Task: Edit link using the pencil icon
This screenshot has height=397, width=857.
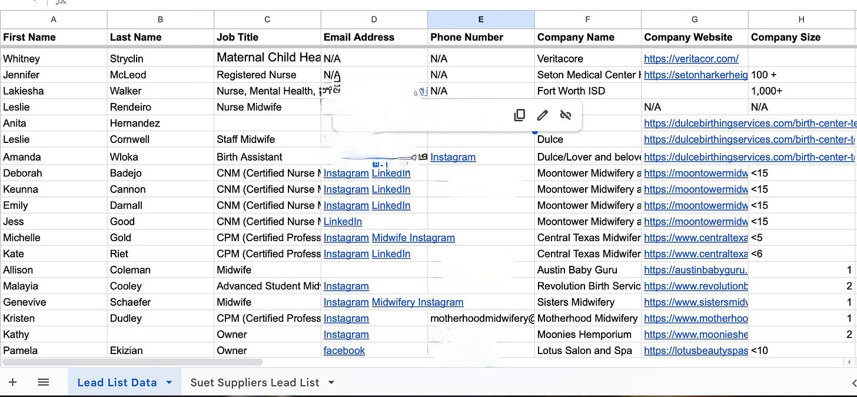Action: [543, 115]
